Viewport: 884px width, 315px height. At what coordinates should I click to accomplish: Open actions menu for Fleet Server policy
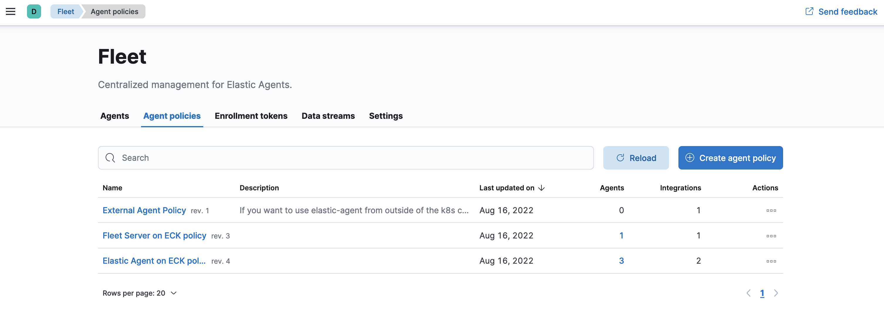click(x=771, y=236)
